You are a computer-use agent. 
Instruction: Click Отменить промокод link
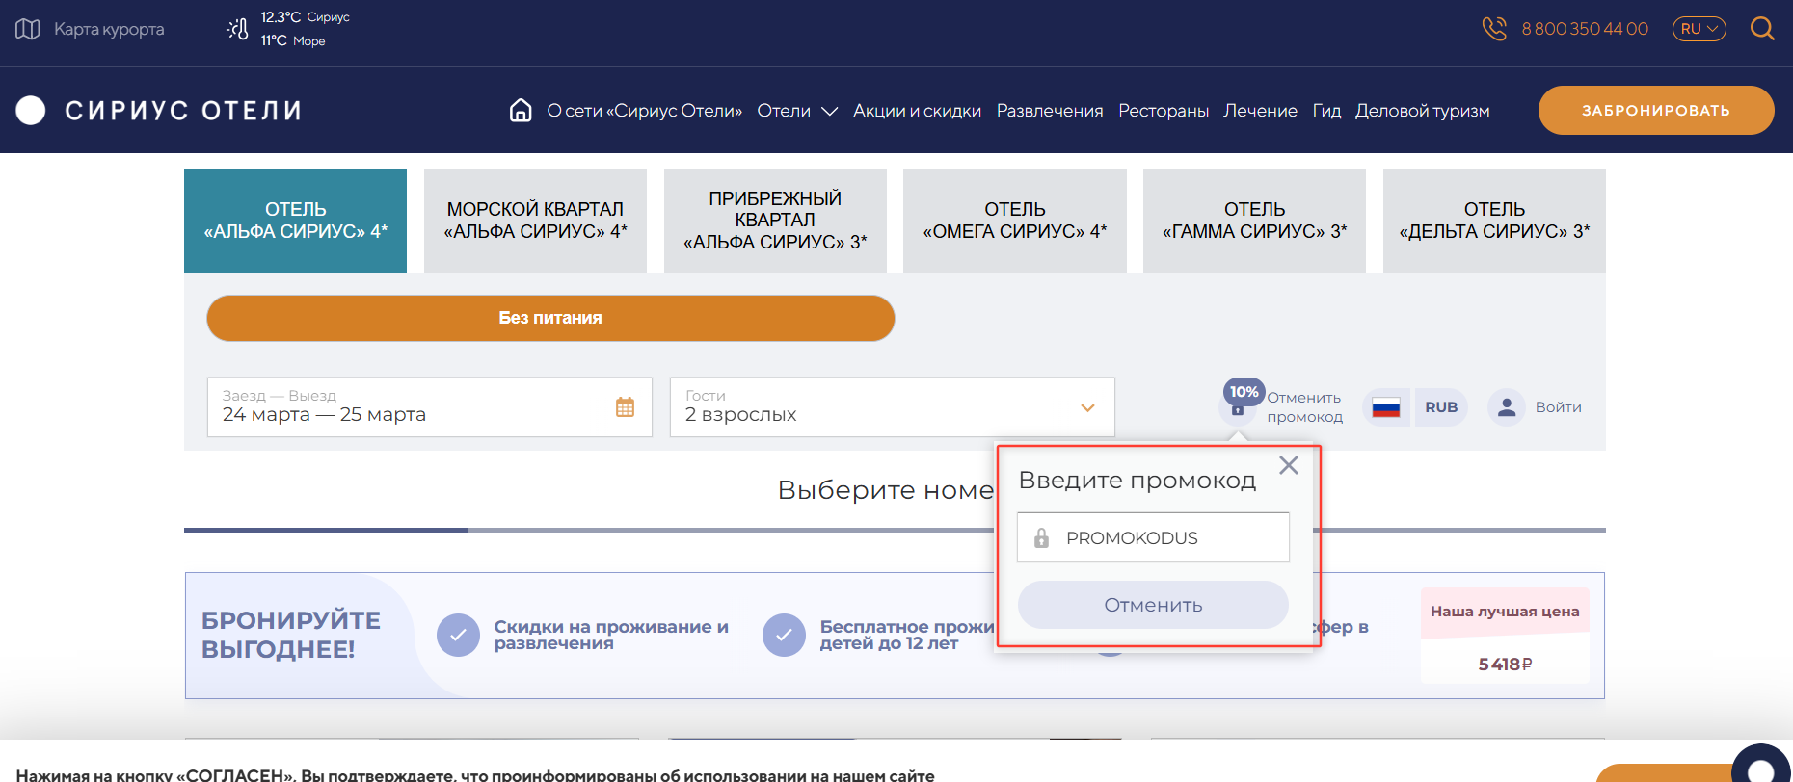[x=1304, y=407]
